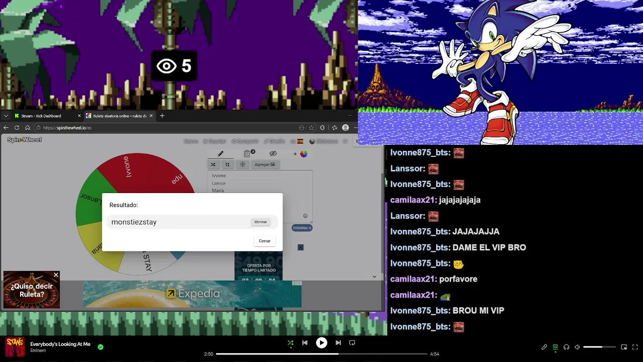Click the Entradas: 6 badge
The height and width of the screenshot is (362, 643).
(x=302, y=228)
